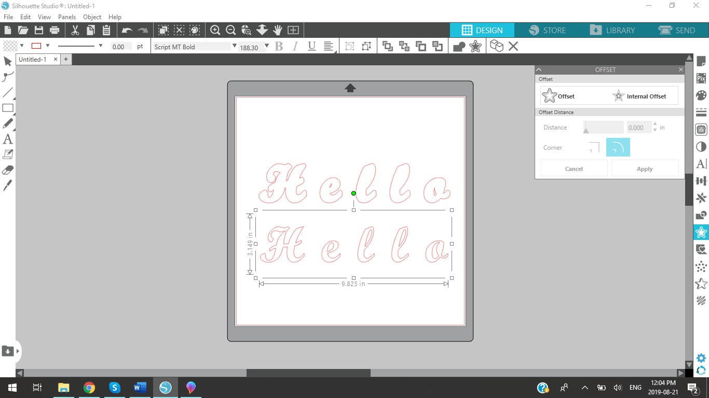Open the font size dropdown
This screenshot has width=709, height=398.
click(x=266, y=46)
